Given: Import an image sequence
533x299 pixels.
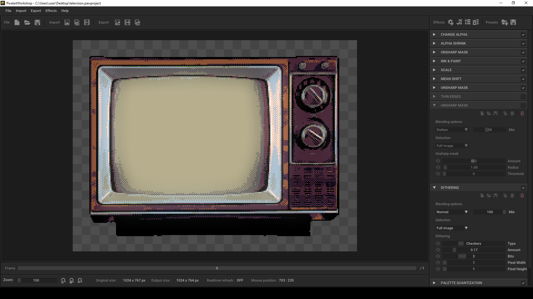Looking at the screenshot, I should (77, 22).
